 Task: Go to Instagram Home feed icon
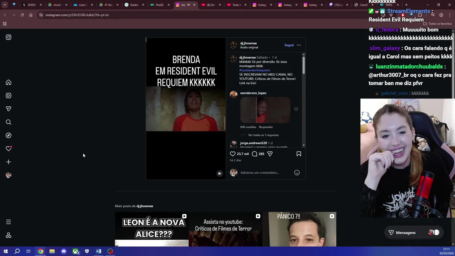tap(9, 82)
